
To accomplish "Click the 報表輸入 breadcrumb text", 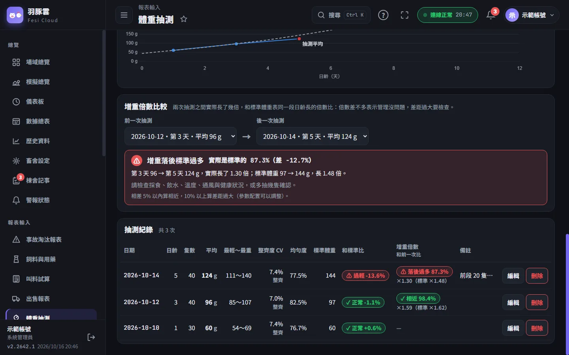I will click(149, 7).
